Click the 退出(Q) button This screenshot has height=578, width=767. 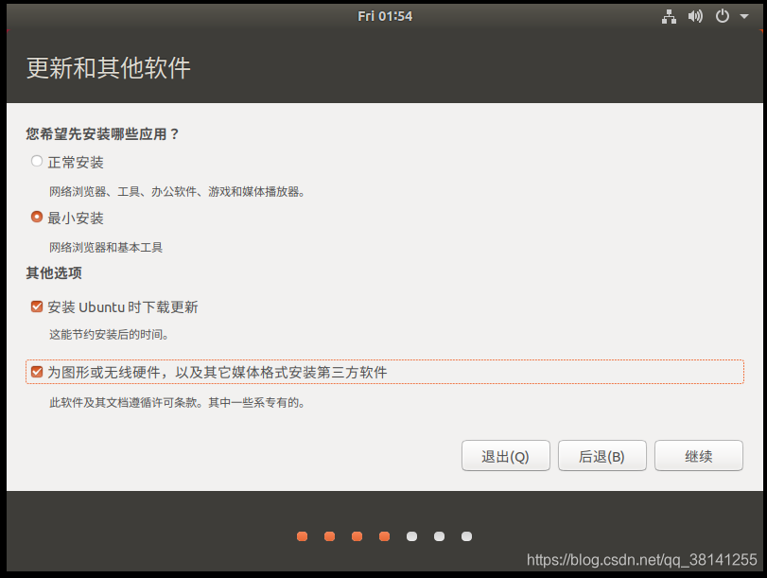tap(505, 455)
